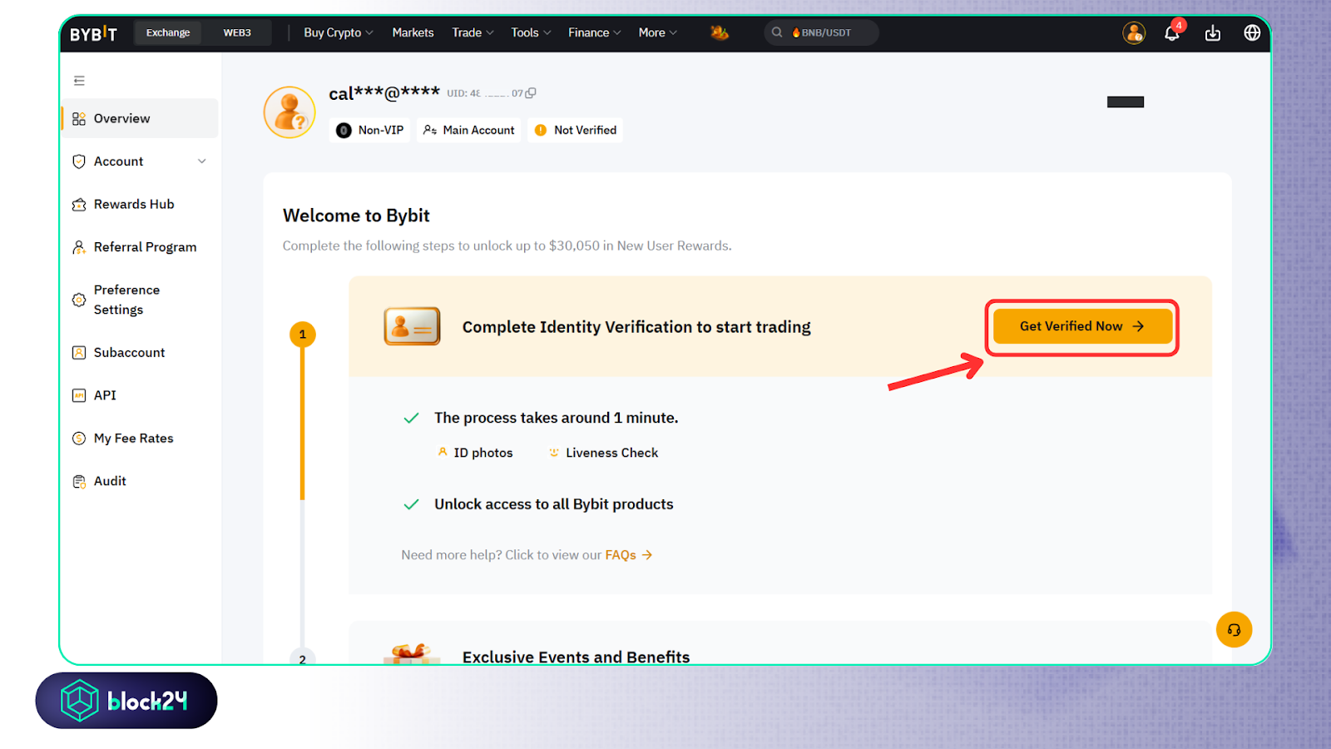Viewport: 1331px width, 749px height.
Task: Click the My Fee Rates icon
Action: point(79,439)
